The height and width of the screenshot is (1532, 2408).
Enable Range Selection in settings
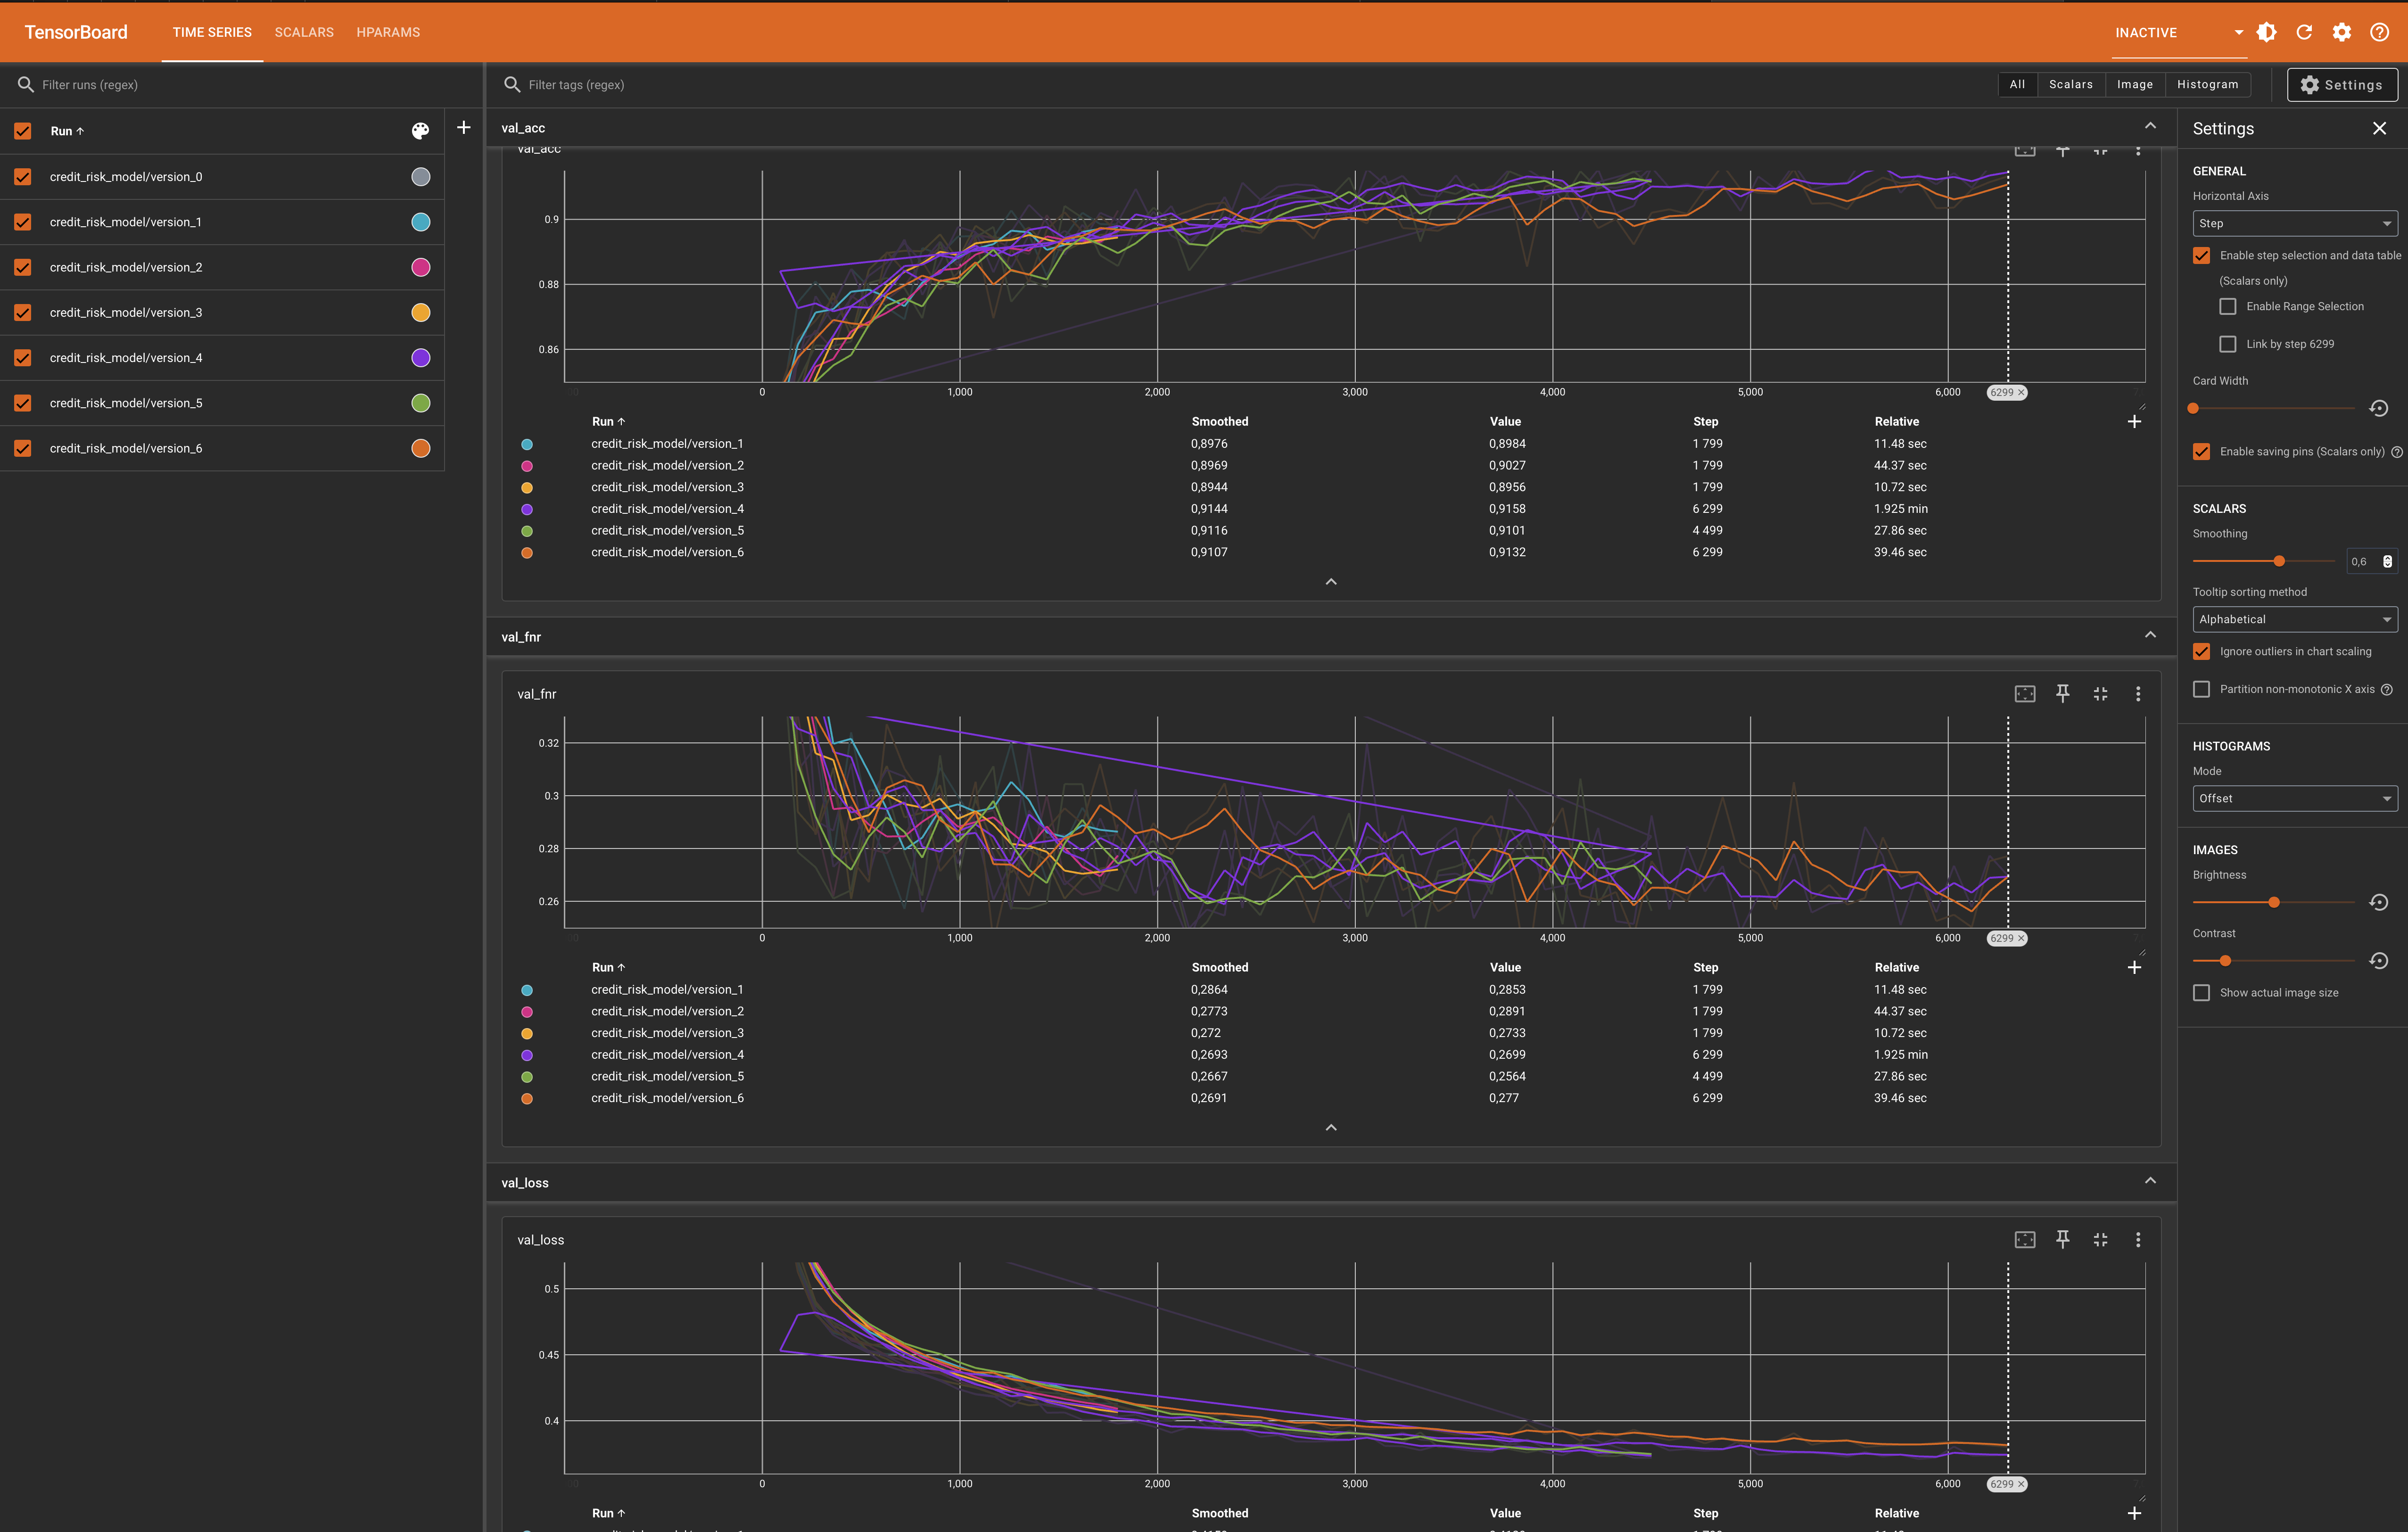pyautogui.click(x=2228, y=306)
